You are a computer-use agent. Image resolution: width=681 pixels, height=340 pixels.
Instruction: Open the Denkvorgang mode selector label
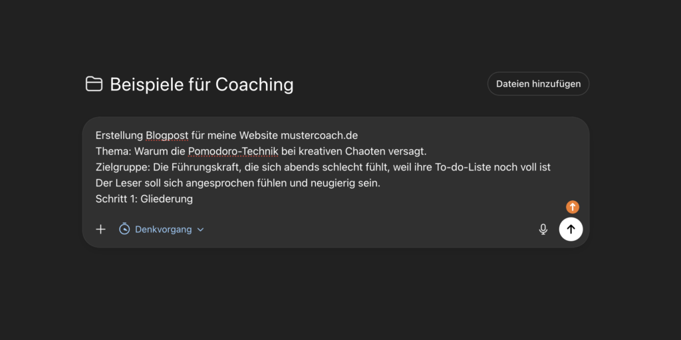[163, 230]
